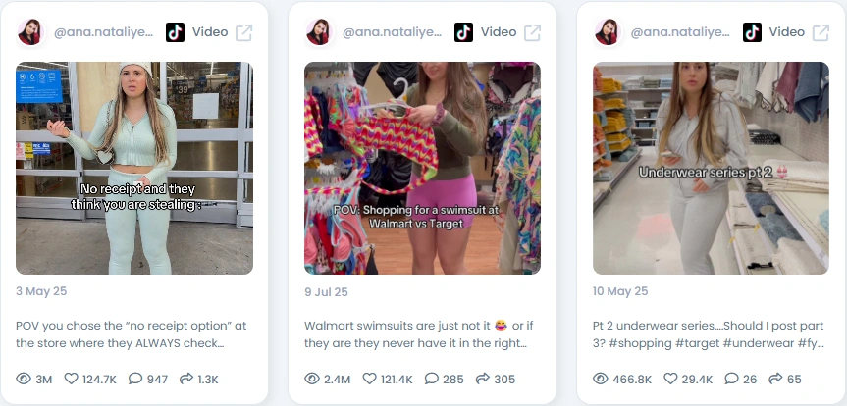Click comments icon showing 947
847x406 pixels.
click(x=135, y=379)
